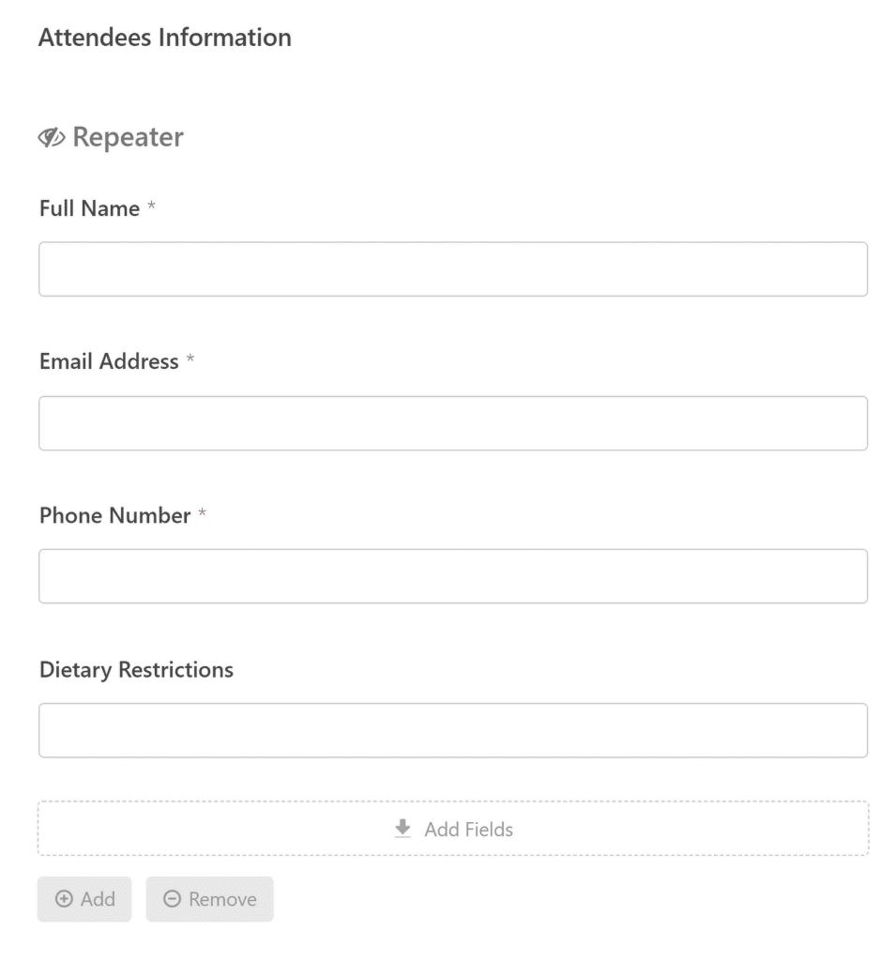Click the download arrow icon in Add Fields
The image size is (895, 961).
(x=402, y=828)
